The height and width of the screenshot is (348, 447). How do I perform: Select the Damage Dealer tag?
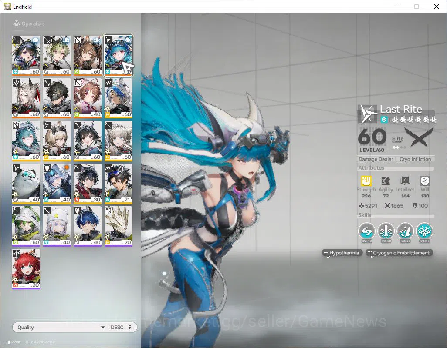376,159
